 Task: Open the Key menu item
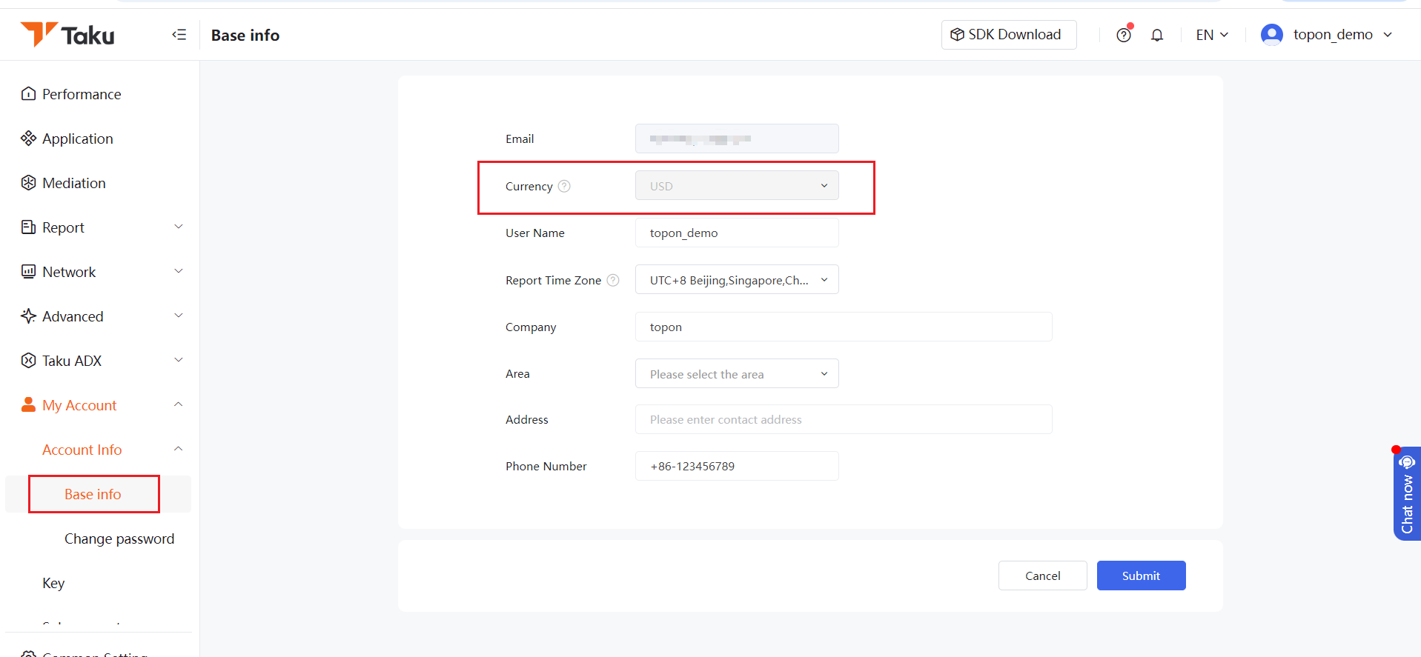tap(53, 583)
